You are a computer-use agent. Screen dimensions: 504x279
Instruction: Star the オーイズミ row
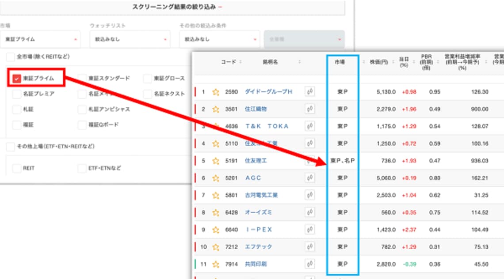click(216, 212)
